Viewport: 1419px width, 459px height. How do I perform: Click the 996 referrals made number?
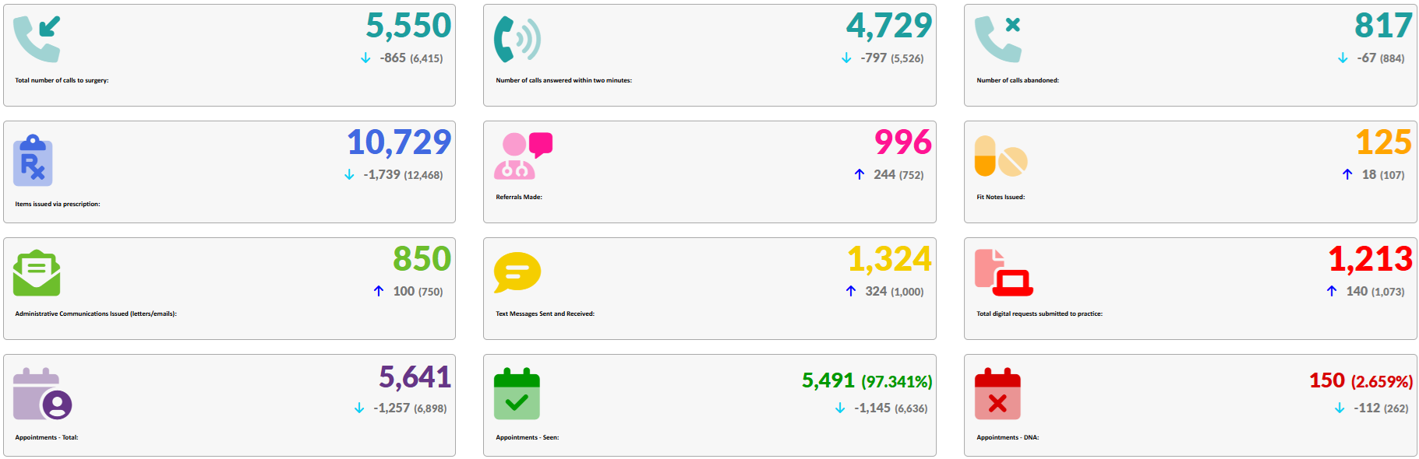click(902, 142)
